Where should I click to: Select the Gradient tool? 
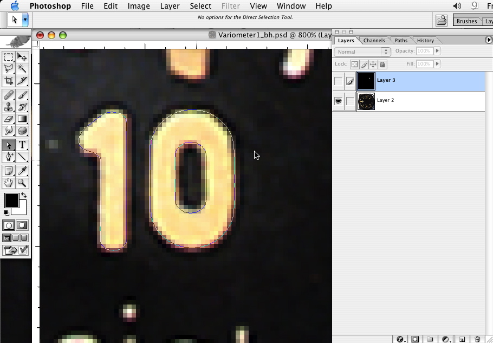coord(22,119)
